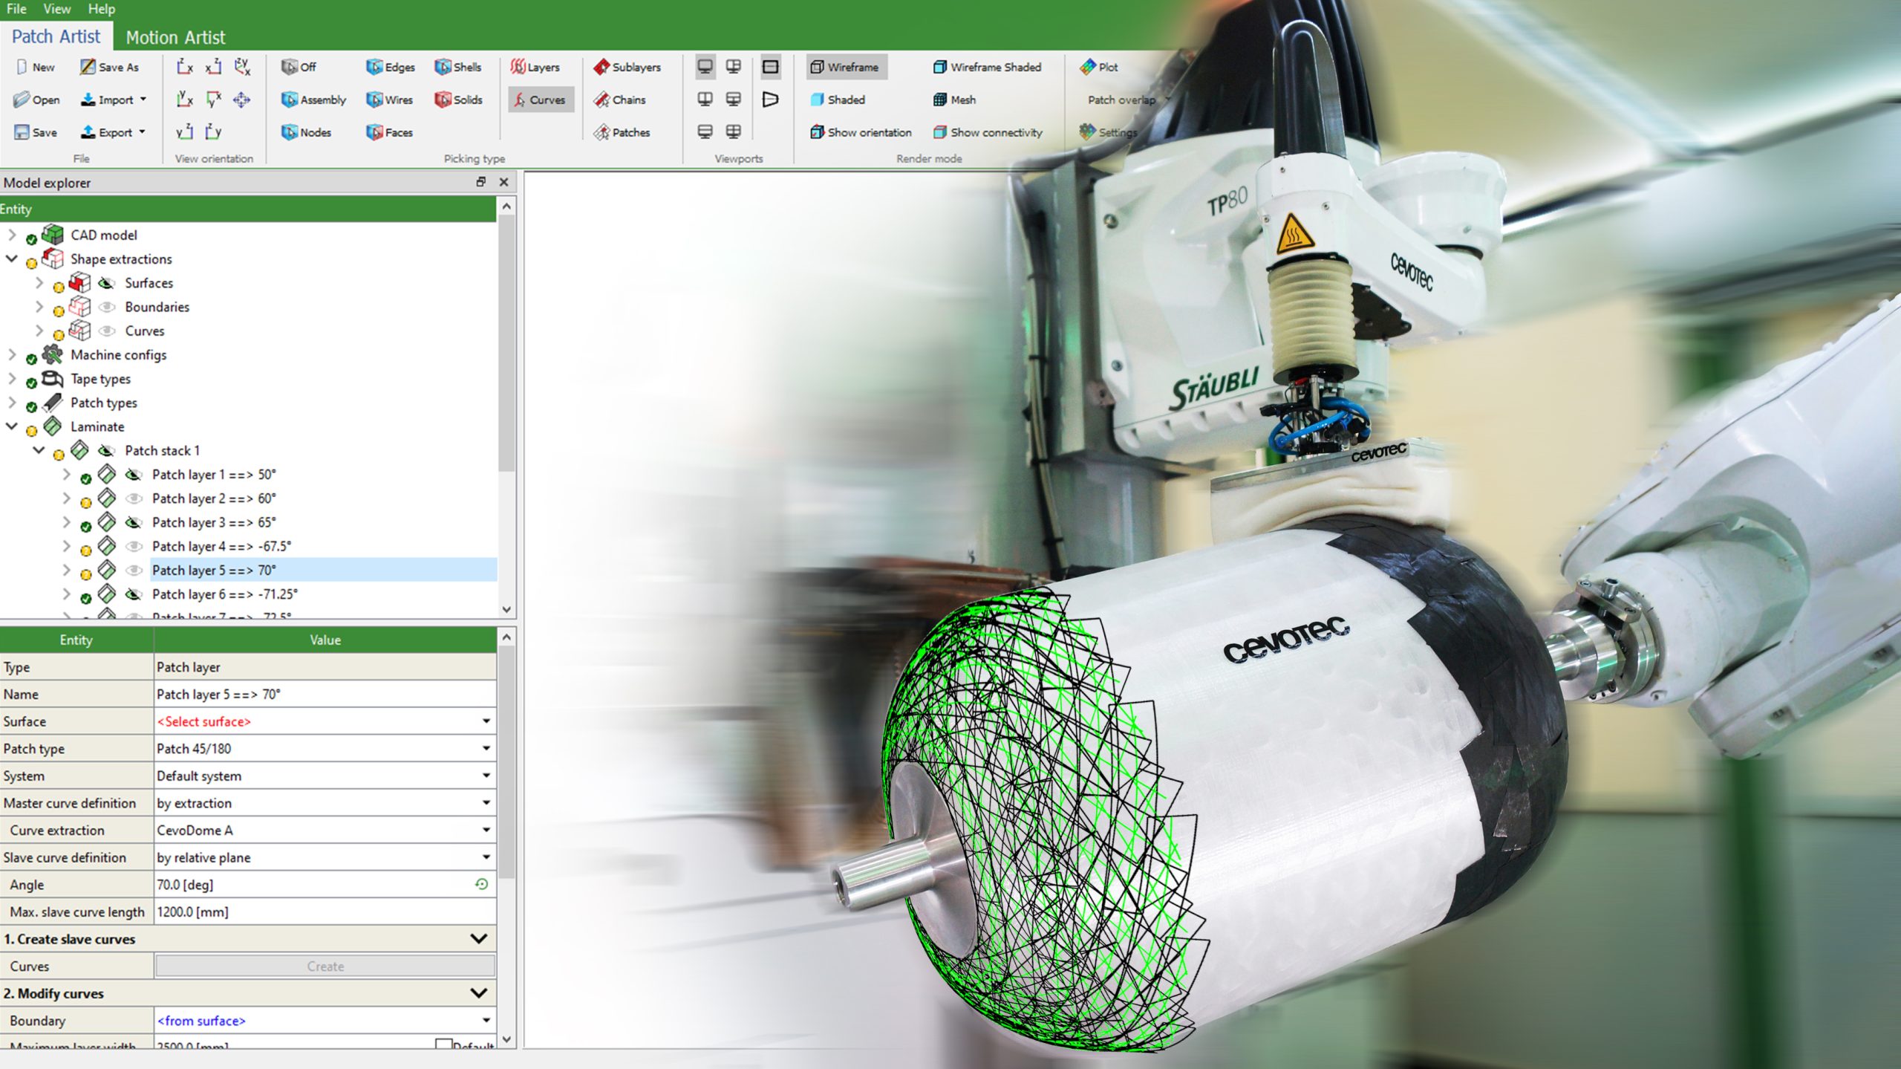Enable Show orientation render option
Image resolution: width=1901 pixels, height=1069 pixels.
coord(861,132)
